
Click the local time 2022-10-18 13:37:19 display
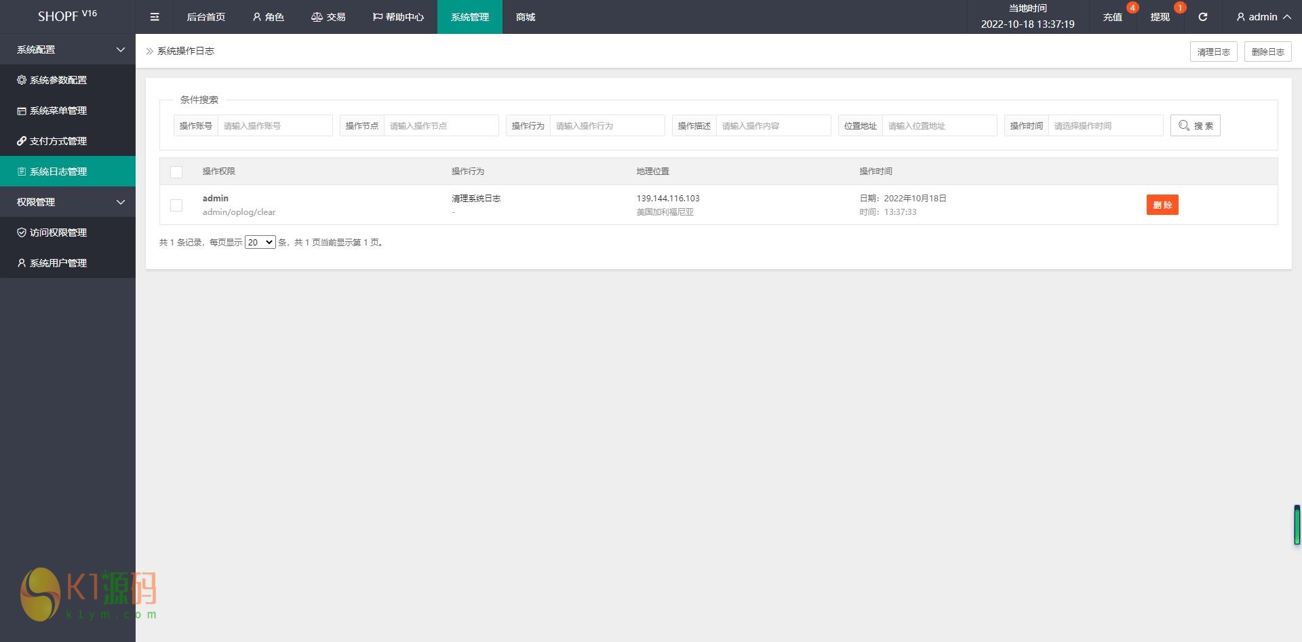click(1027, 24)
